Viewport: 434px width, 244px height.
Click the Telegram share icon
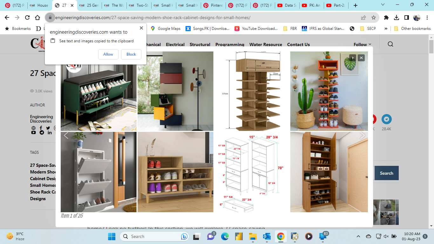pyautogui.click(x=386, y=119)
